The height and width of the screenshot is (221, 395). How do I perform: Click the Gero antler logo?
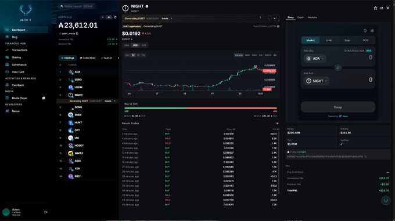(26, 10)
